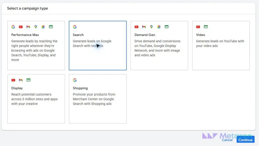Click the Google icon in Performance Max card
259x146 pixels.
pyautogui.click(x=13, y=27)
